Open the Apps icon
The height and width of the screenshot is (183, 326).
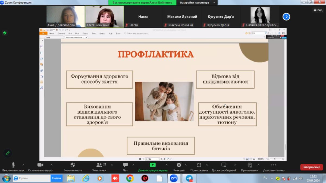coord(199,165)
